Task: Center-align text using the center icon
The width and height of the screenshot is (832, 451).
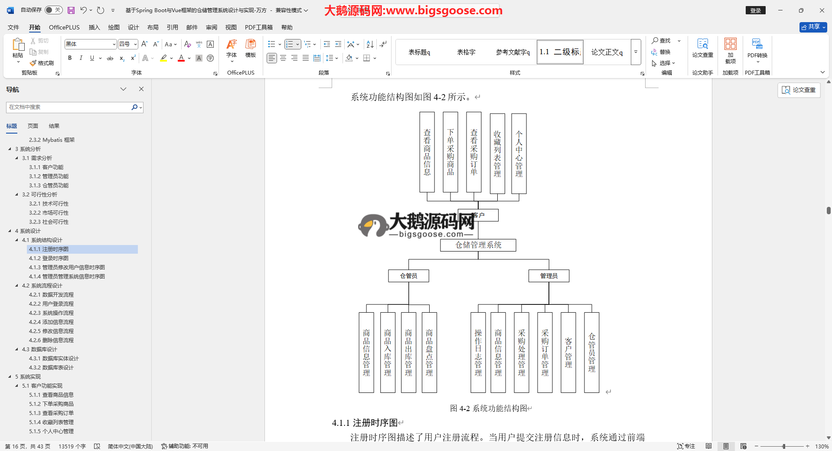Action: click(283, 58)
